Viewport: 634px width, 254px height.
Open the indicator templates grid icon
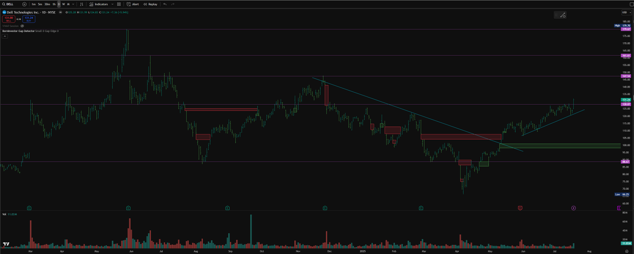pyautogui.click(x=119, y=4)
